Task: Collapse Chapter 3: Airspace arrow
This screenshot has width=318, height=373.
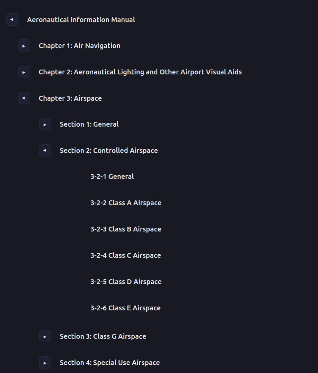Action: [24, 98]
